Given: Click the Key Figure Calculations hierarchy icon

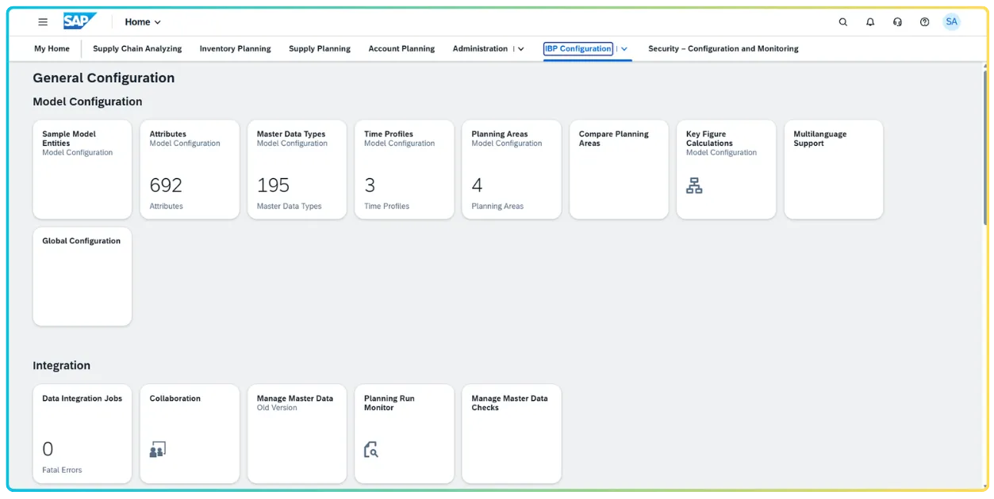Looking at the screenshot, I should (x=694, y=185).
